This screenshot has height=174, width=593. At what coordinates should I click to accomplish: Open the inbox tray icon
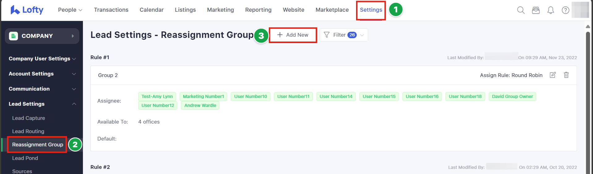[535, 10]
